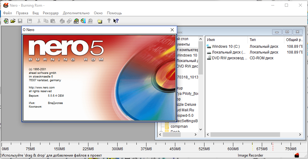Click the compilation info toolbar icon
This screenshot has height=159, width=308.
tap(29, 21)
